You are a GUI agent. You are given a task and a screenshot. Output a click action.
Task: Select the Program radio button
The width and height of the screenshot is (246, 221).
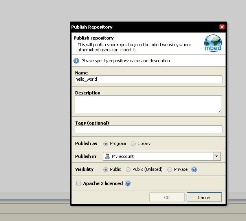[x=106, y=144]
